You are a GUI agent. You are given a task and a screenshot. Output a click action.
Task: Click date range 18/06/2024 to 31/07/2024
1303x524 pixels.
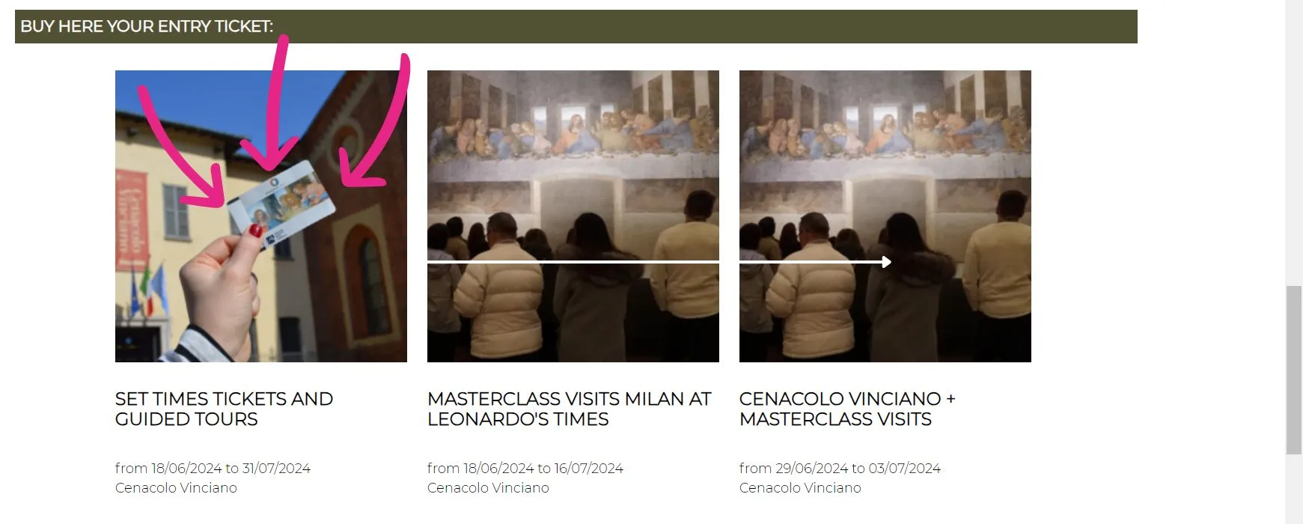pos(213,469)
